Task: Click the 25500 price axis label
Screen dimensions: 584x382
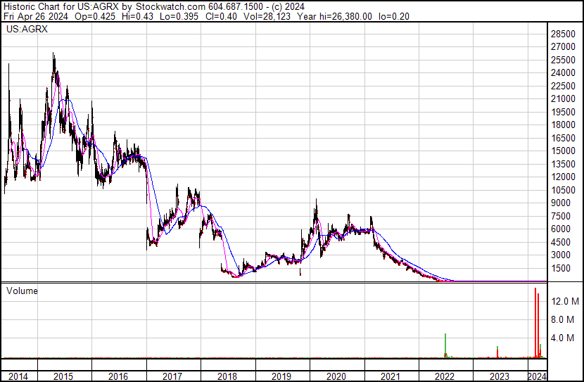Action: (563, 60)
